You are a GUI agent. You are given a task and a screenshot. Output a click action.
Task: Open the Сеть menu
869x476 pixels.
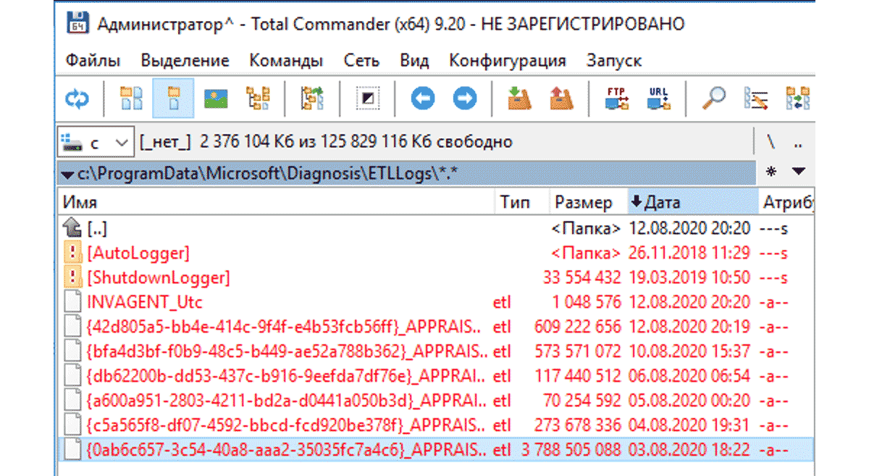[361, 60]
